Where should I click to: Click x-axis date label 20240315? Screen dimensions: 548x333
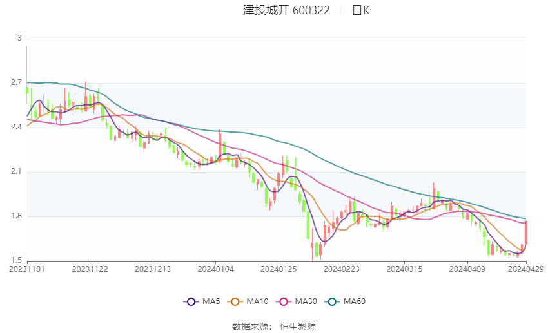click(404, 269)
